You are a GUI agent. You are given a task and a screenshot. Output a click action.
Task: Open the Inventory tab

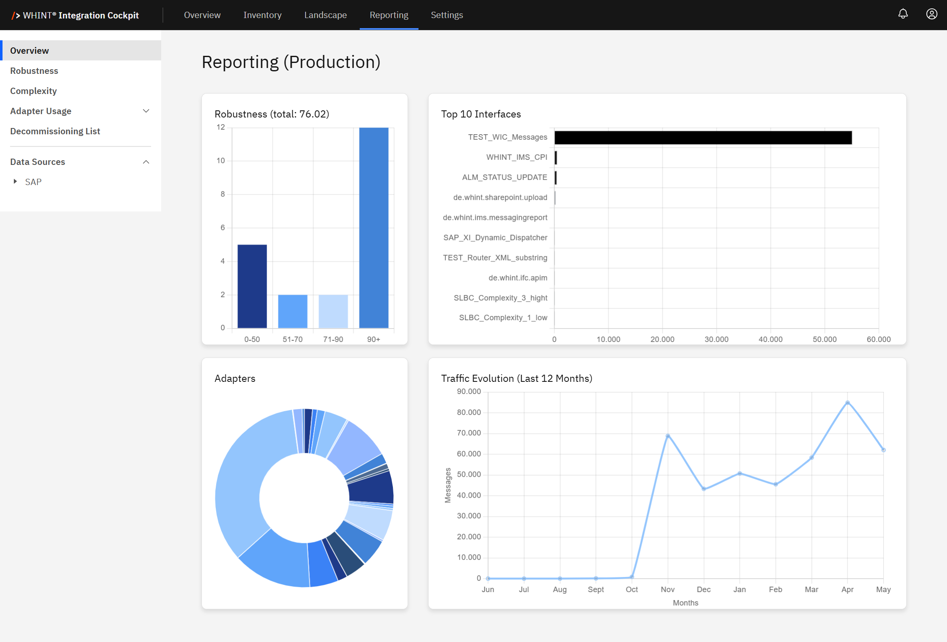(262, 15)
